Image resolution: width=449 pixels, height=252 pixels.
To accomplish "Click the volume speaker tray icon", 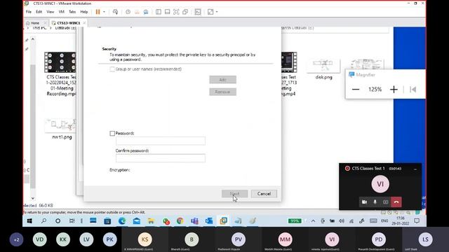I will pyautogui.click(x=342, y=221).
